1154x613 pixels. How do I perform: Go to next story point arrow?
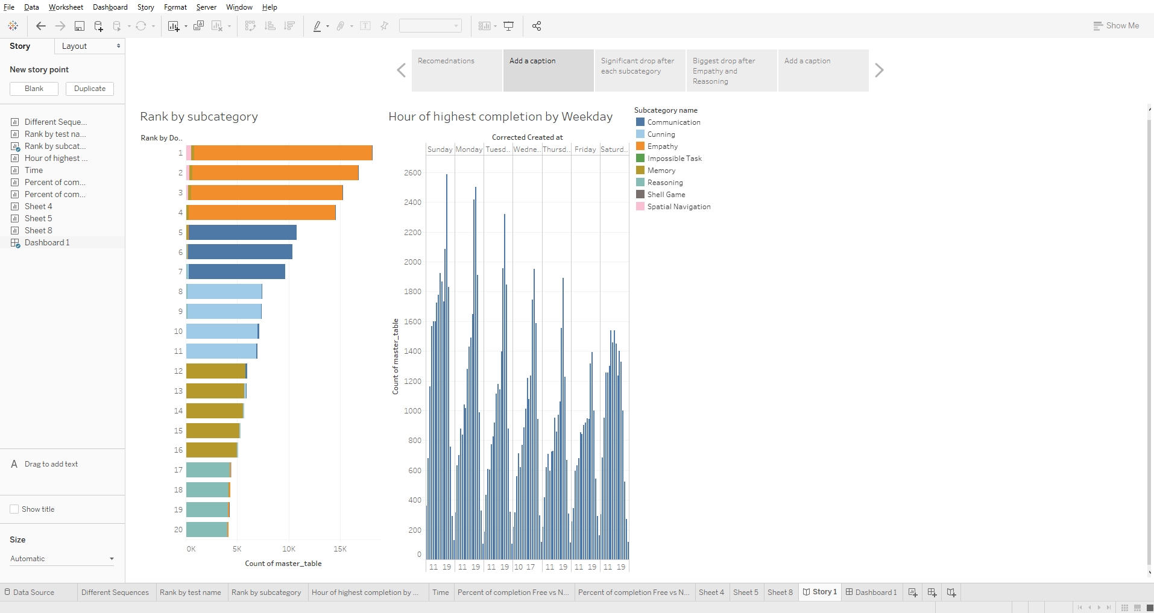879,71
